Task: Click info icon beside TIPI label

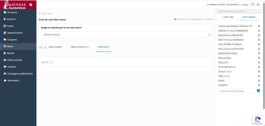Action: click(x=45, y=47)
